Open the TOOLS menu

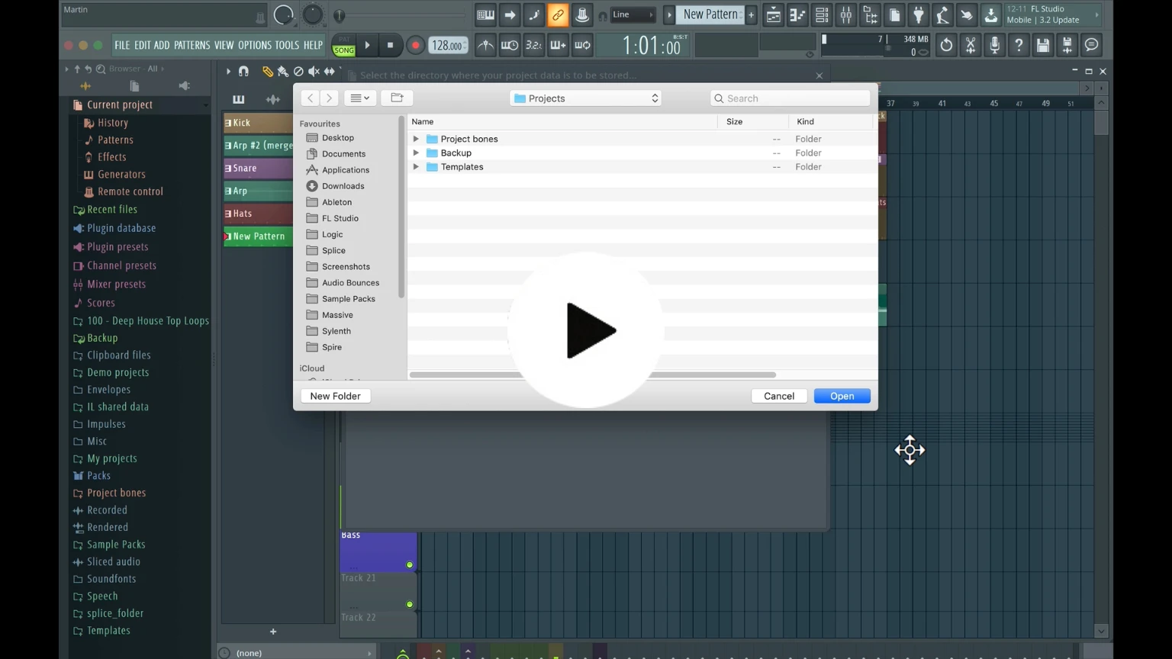(x=287, y=45)
